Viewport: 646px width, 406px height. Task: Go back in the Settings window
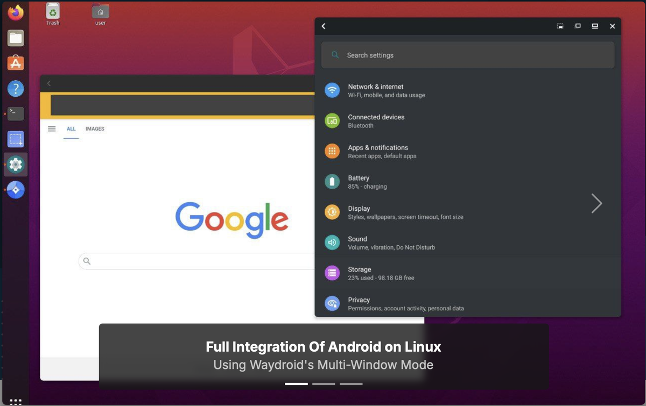pyautogui.click(x=324, y=26)
